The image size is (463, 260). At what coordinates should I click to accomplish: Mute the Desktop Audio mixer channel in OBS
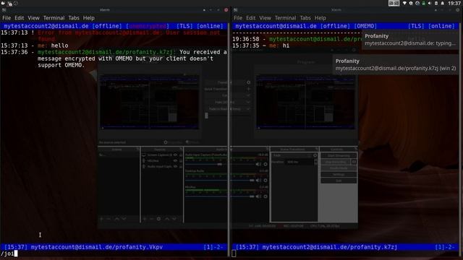point(258,180)
